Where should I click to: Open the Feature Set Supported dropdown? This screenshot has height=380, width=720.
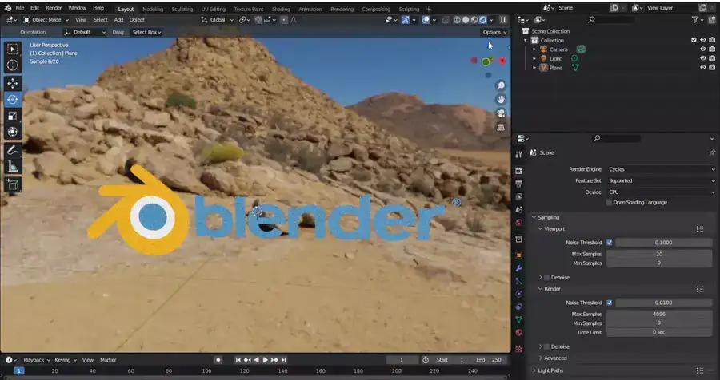point(662,180)
